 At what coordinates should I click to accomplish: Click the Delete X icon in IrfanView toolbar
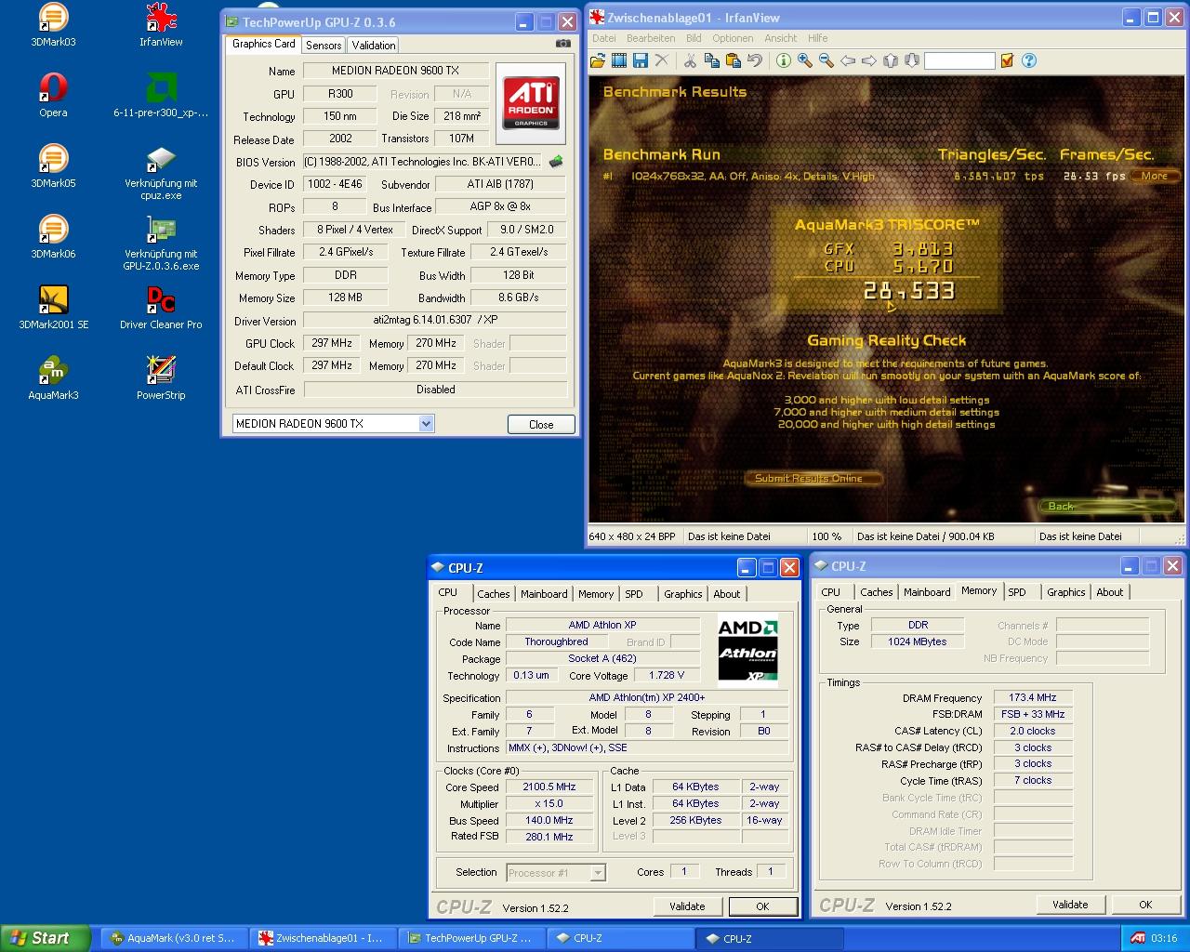(x=662, y=60)
